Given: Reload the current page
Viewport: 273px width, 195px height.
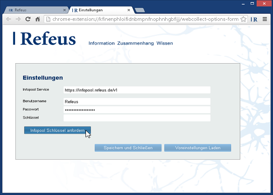Looking at the screenshot, I should click(x=28, y=20).
